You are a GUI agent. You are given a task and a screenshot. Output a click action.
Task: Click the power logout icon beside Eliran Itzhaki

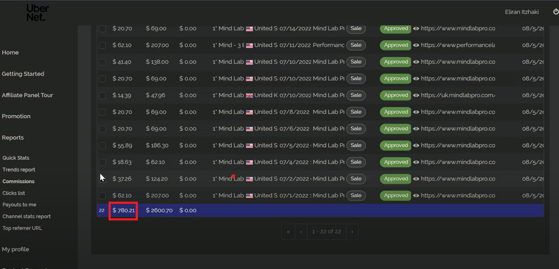click(556, 12)
